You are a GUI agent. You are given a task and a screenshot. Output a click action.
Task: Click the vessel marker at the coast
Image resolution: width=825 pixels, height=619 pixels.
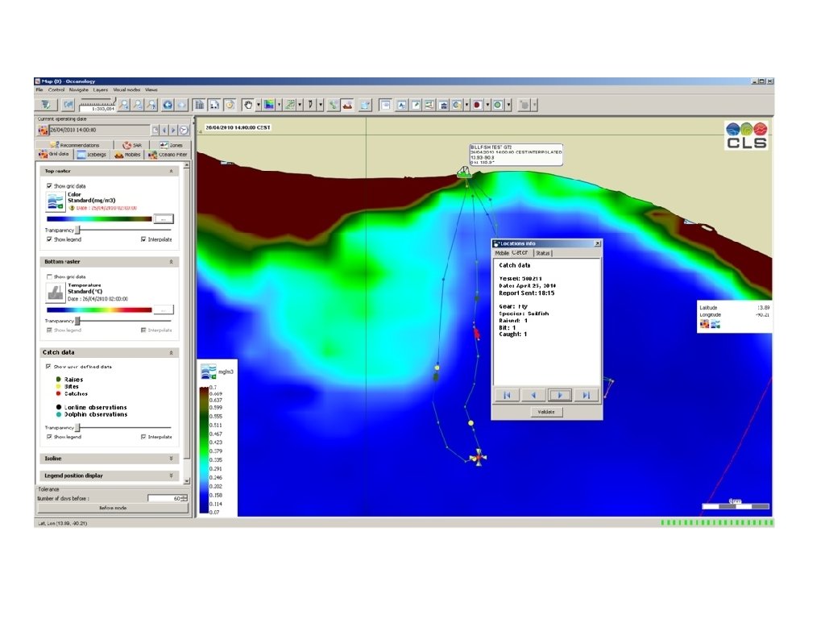pyautogui.click(x=463, y=172)
